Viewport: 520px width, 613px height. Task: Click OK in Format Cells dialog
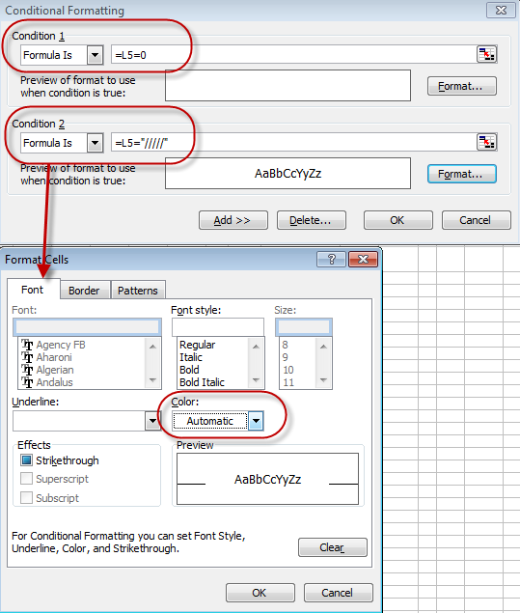[260, 593]
